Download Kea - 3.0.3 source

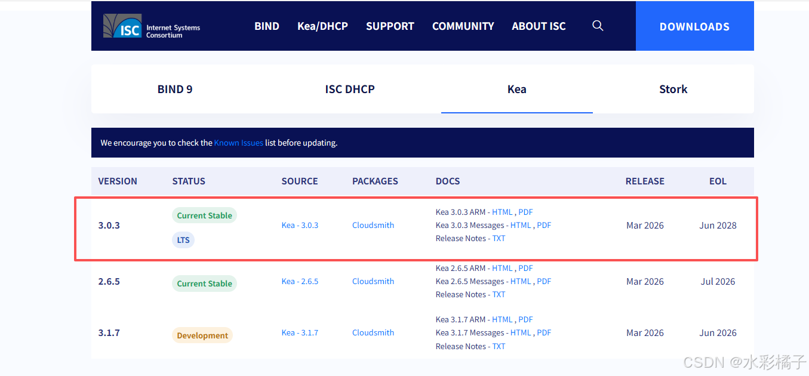(300, 225)
